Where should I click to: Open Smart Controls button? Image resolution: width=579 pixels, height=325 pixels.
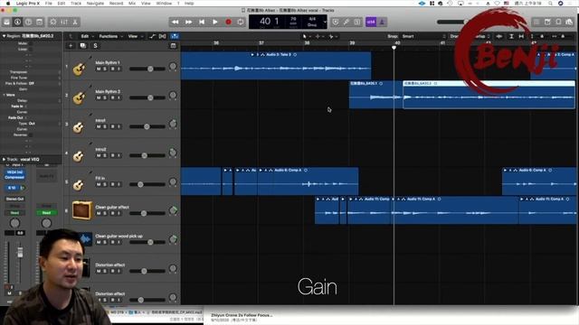(53, 22)
